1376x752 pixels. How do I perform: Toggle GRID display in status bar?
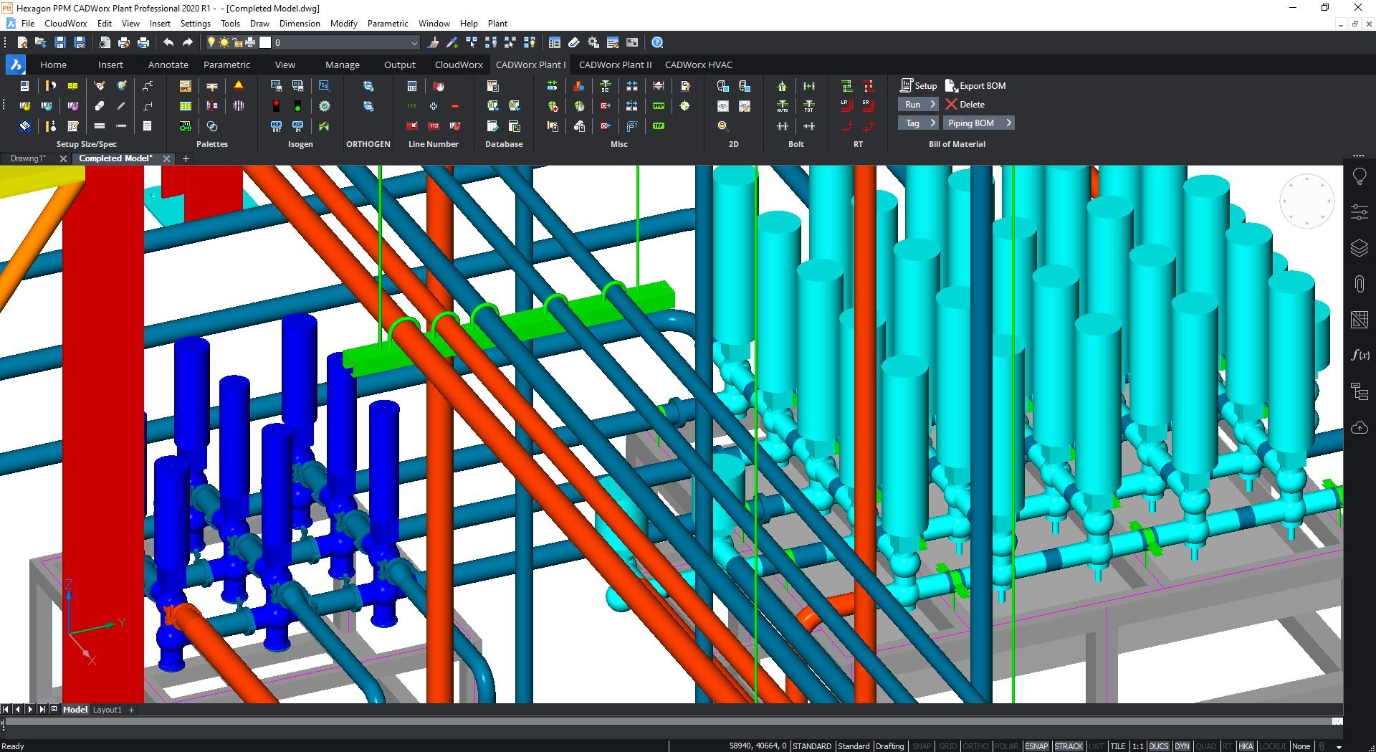point(947,746)
